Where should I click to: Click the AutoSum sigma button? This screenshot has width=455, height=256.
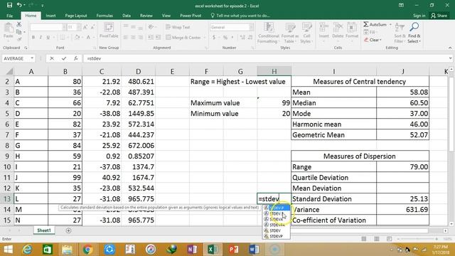[x=375, y=24]
